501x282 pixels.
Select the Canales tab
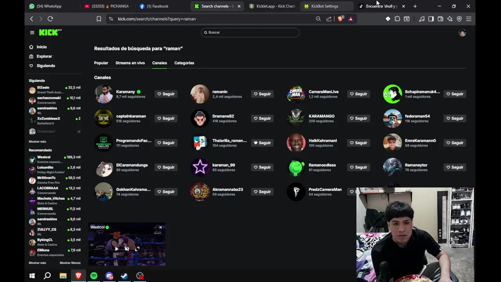pos(159,63)
